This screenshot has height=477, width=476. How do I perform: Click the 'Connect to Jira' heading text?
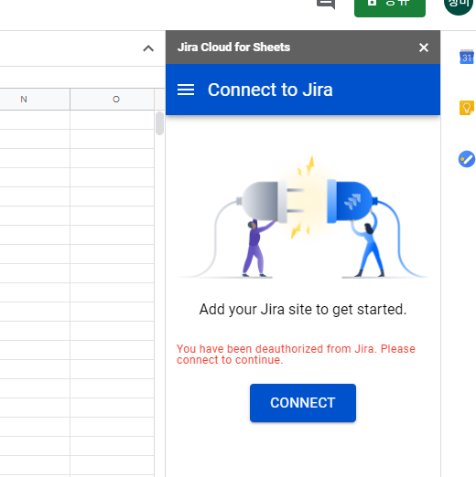click(x=270, y=90)
